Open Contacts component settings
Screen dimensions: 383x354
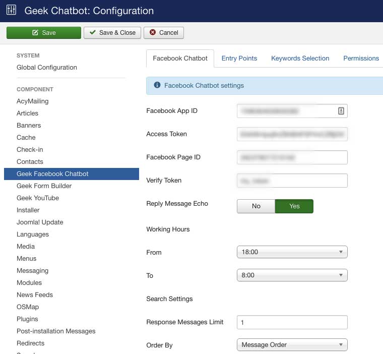[x=30, y=161]
